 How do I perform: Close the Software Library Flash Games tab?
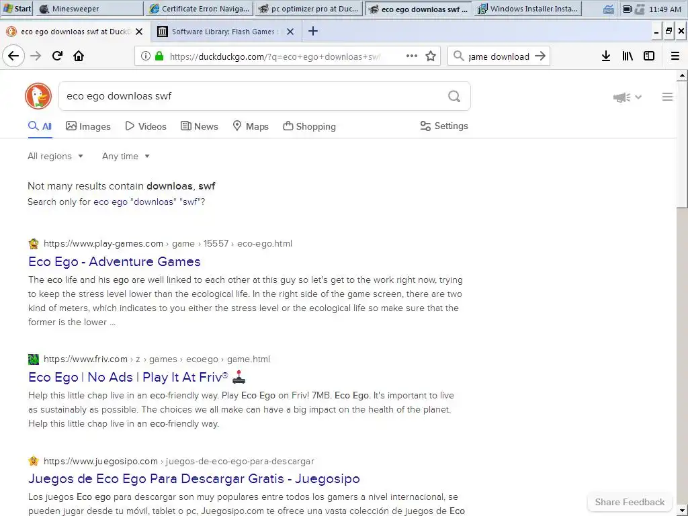[290, 32]
